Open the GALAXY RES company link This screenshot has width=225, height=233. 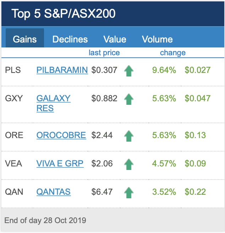pyautogui.click(x=53, y=103)
